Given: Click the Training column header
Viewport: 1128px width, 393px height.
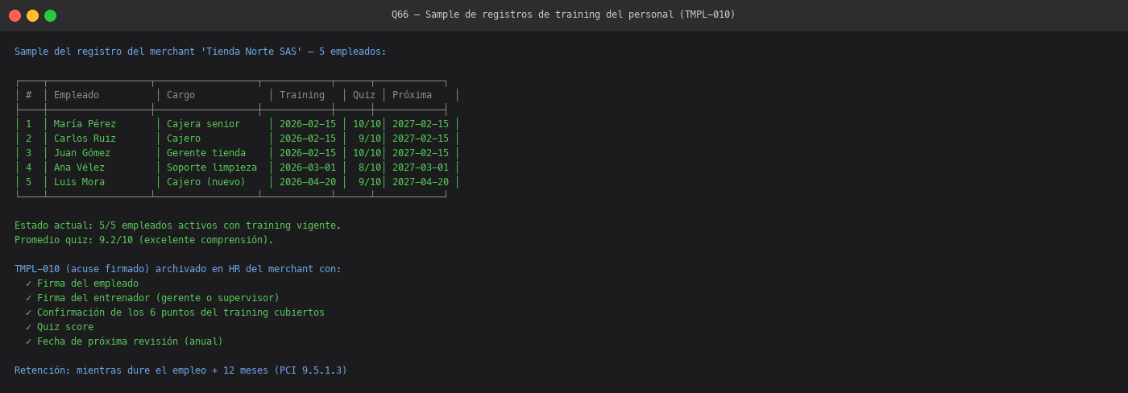Looking at the screenshot, I should point(302,95).
